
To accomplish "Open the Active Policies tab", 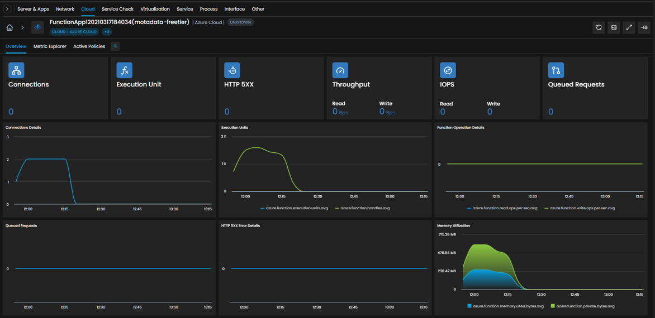I will point(89,46).
